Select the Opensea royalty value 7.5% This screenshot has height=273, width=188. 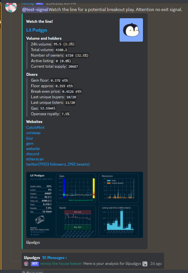(x=65, y=114)
